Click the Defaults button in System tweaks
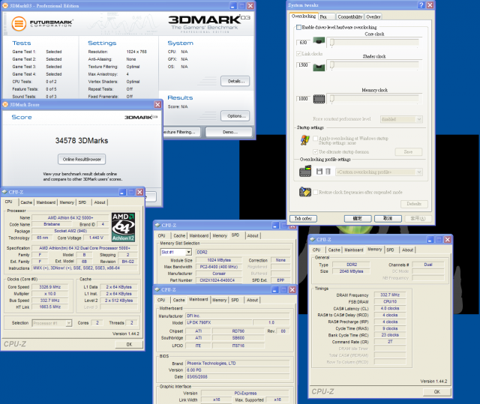 (x=414, y=204)
